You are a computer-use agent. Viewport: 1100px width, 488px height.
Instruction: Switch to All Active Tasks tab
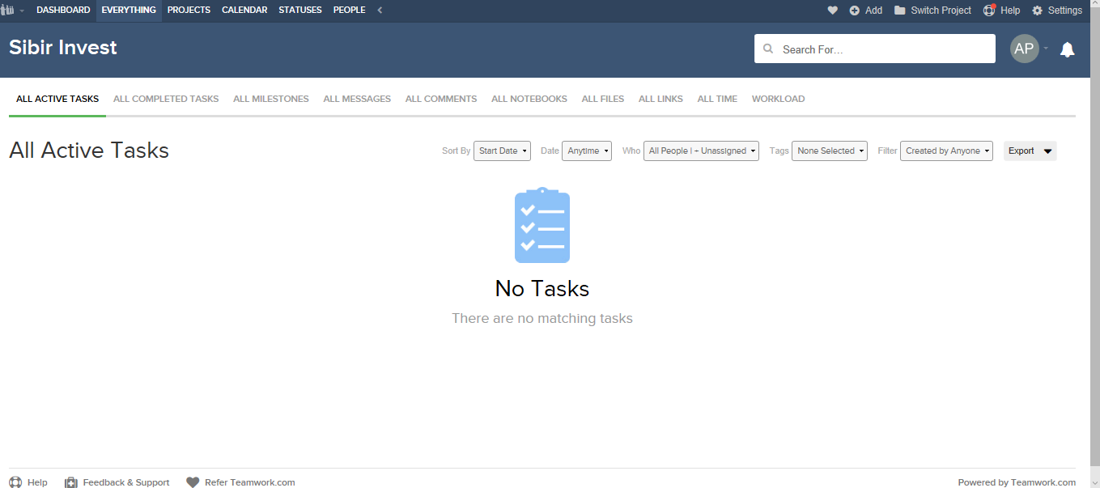pyautogui.click(x=57, y=99)
